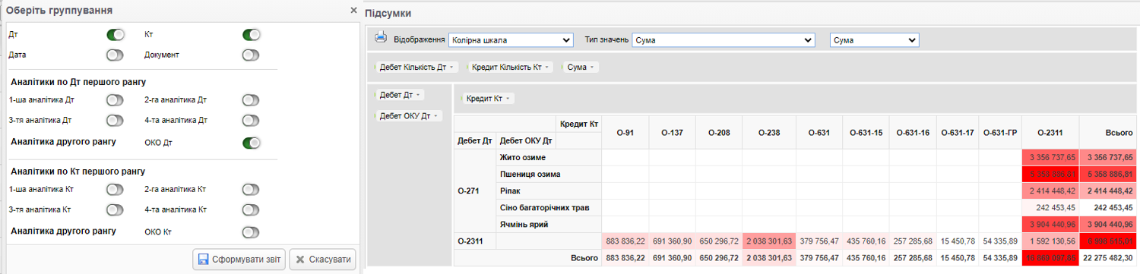The height and width of the screenshot is (274, 1140).
Task: Enable the Документ grouping switch
Action: pos(252,55)
